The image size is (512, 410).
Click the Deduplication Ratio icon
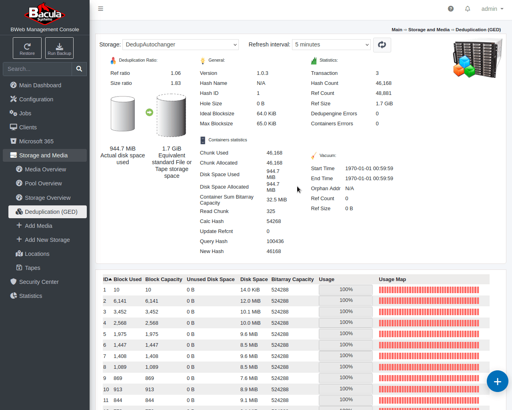pyautogui.click(x=113, y=60)
